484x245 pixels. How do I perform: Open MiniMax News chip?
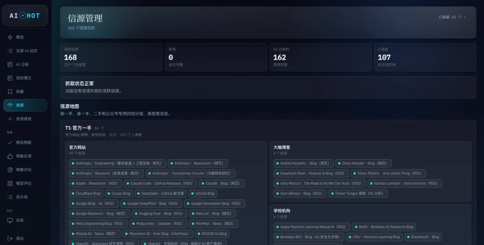coord(214,224)
